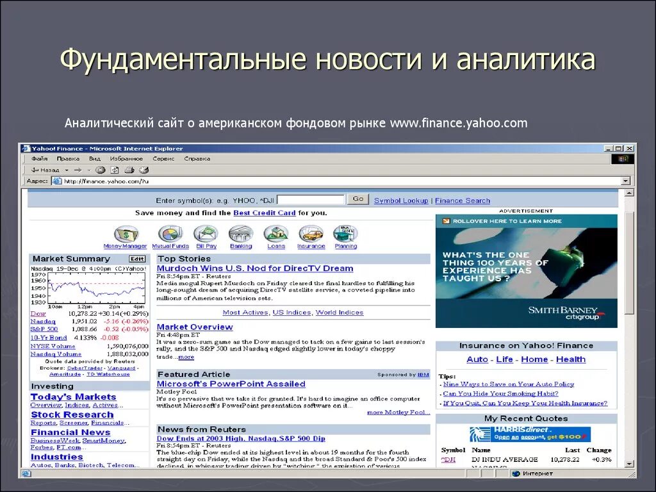The height and width of the screenshot is (492, 656).
Task: Open the Finance Search link
Action: pyautogui.click(x=463, y=201)
